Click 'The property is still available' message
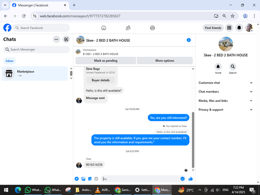 pyautogui.click(x=140, y=140)
